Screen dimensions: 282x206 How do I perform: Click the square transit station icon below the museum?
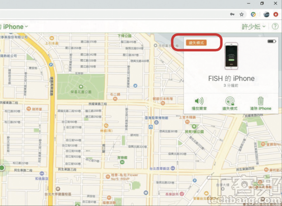151,127
